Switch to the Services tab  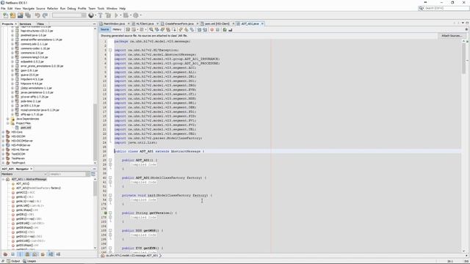click(25, 23)
